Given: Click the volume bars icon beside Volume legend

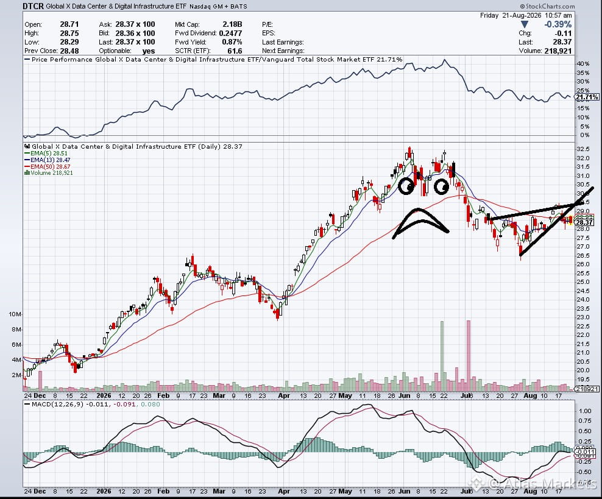Looking at the screenshot, I should point(26,173).
